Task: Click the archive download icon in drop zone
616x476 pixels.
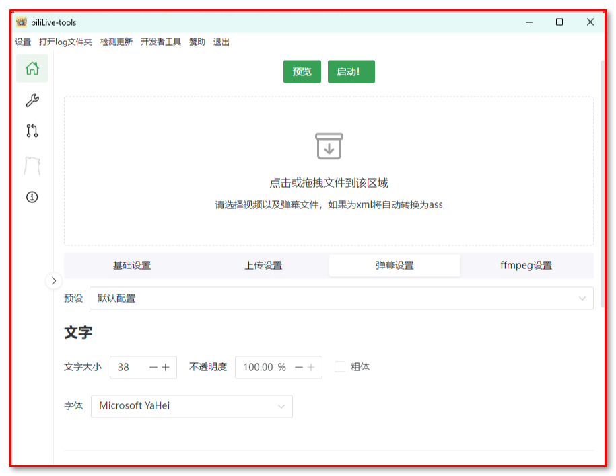Action: (x=329, y=146)
